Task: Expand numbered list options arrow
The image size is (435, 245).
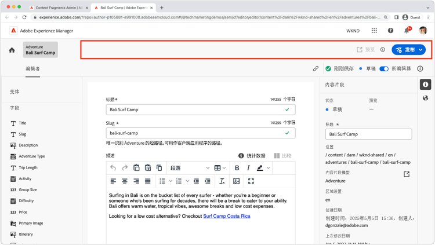Action: click(187, 181)
